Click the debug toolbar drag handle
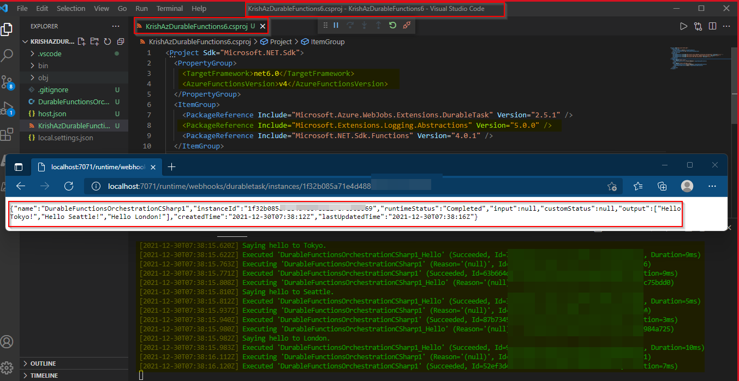 tap(325, 26)
